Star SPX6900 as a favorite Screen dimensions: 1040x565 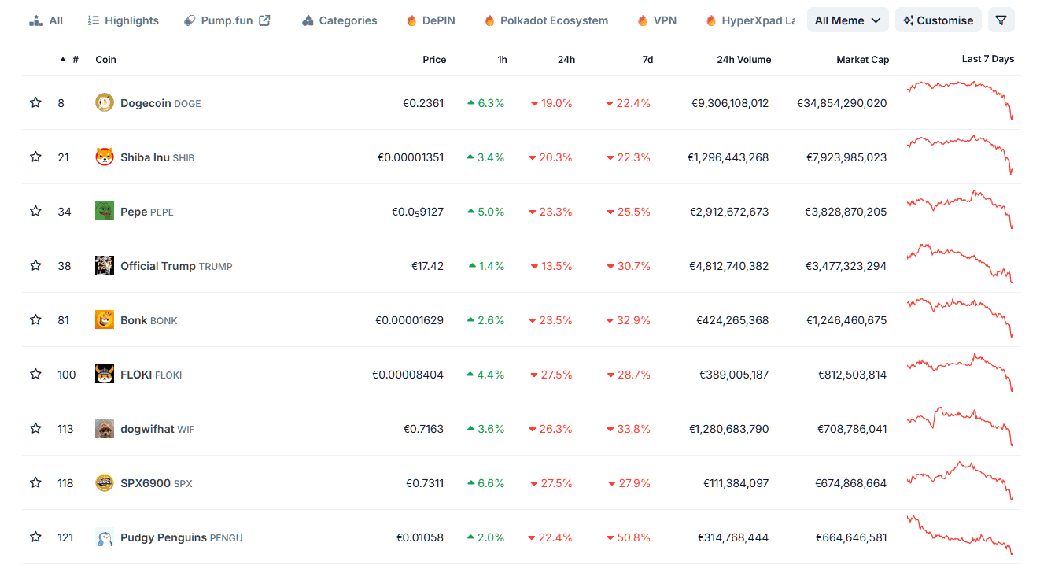(x=35, y=482)
